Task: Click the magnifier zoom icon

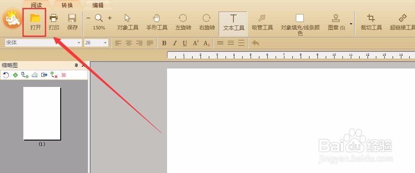Action: pos(99,18)
